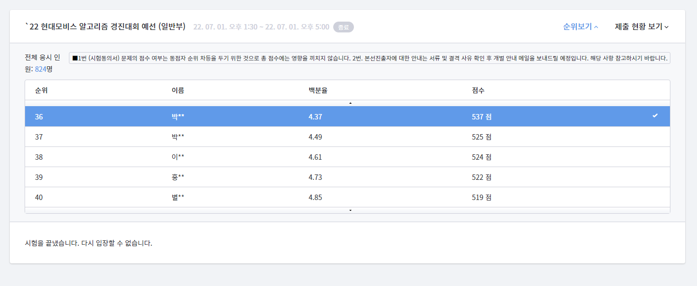
Task: Click score 522 점
Action: tap(481, 177)
